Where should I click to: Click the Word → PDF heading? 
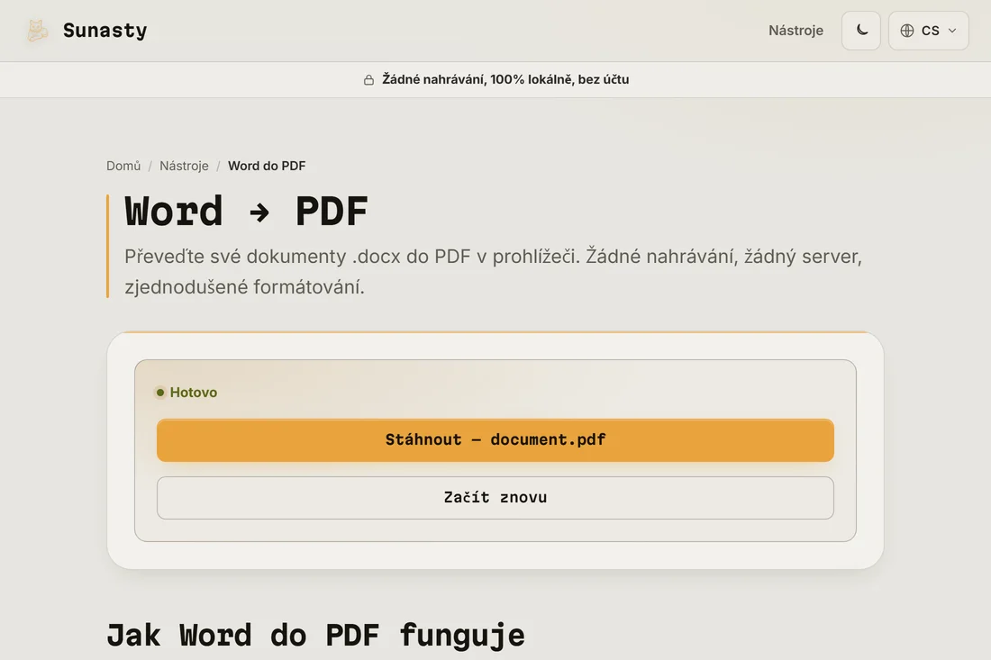[x=246, y=211]
